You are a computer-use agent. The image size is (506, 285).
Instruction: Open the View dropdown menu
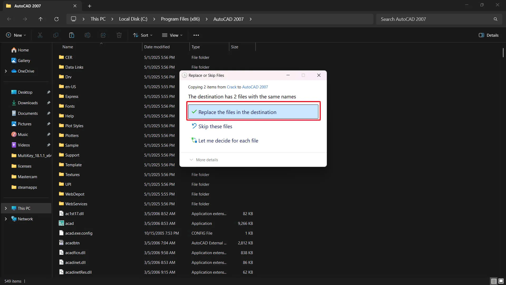click(172, 35)
